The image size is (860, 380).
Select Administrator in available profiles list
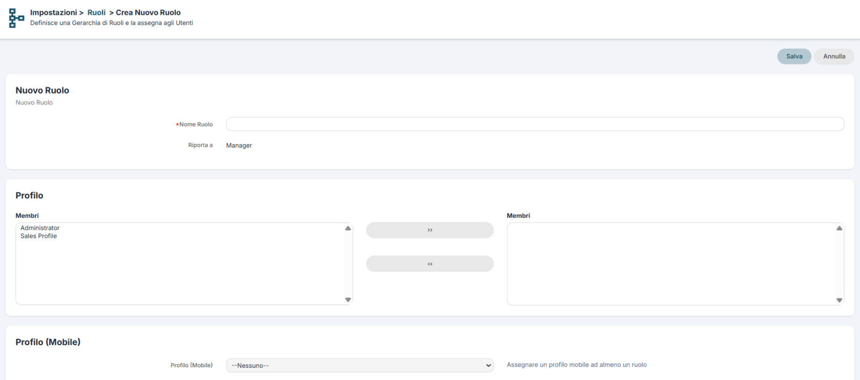40,228
